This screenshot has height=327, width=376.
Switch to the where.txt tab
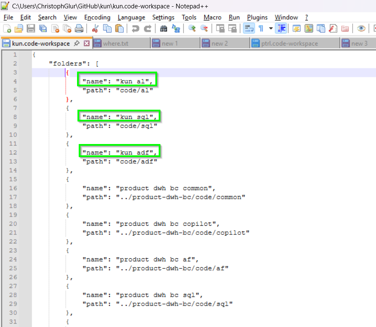point(121,44)
